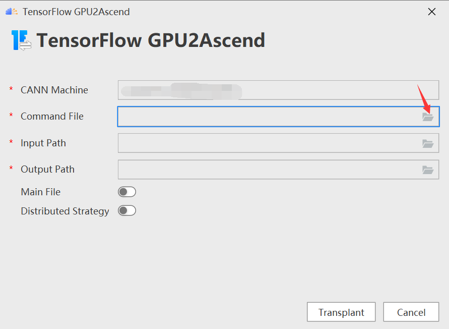Select the Output Path text field

tap(267, 170)
